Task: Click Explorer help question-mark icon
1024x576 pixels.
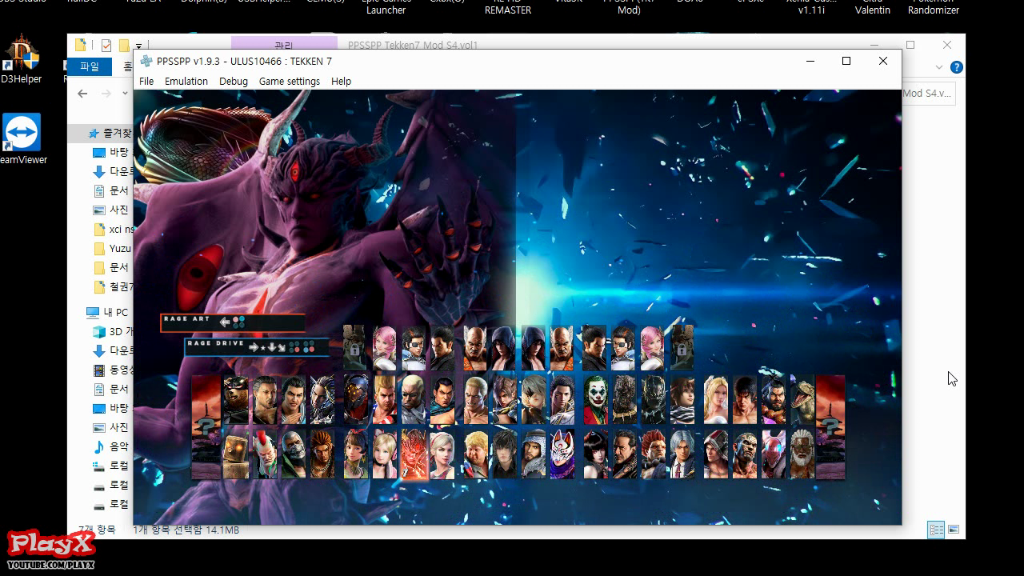Action: (956, 67)
